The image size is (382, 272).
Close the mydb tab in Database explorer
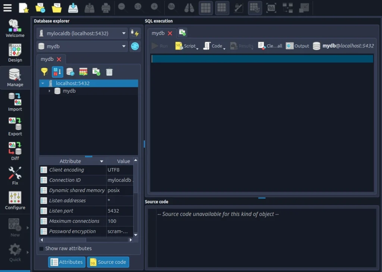coord(59,59)
